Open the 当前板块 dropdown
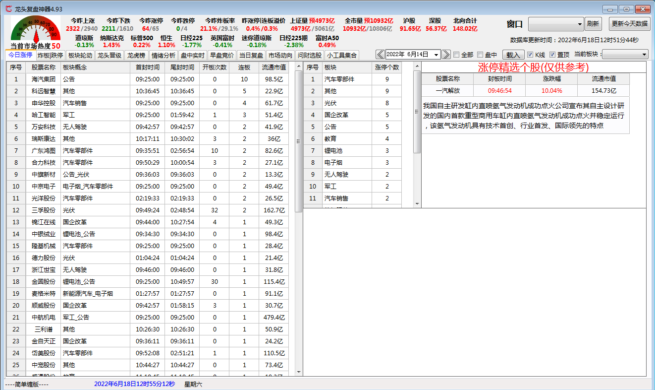655x390 pixels. (625, 55)
